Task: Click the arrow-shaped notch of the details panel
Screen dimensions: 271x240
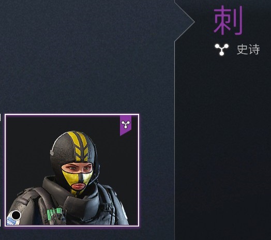Action: 185,21
